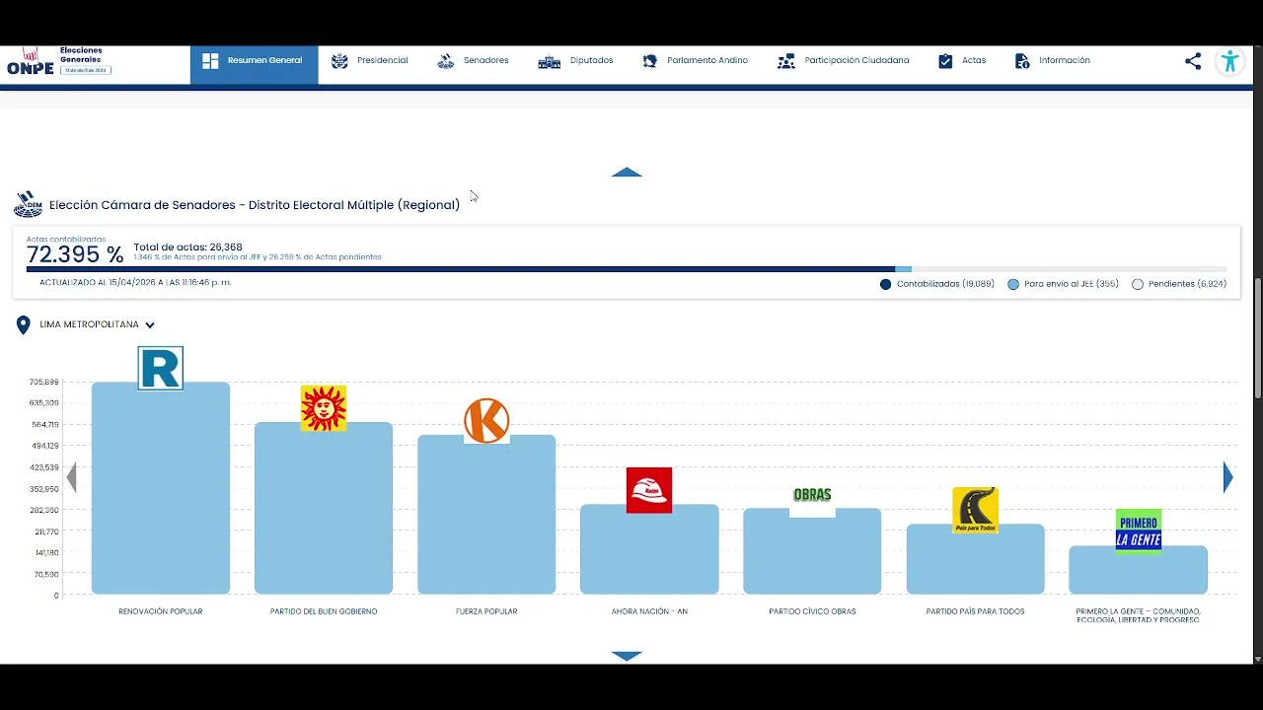1263x710 pixels.
Task: Open the Actas menu item
Action: 961,61
